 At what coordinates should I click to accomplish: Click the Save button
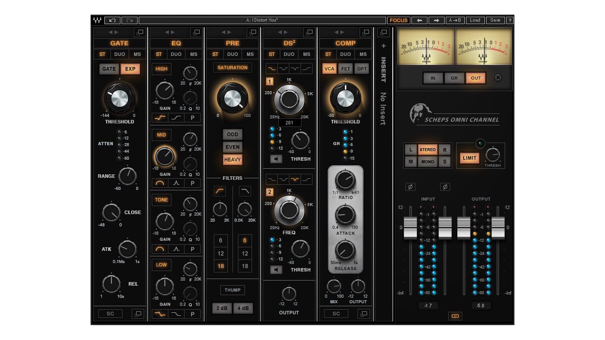496,20
